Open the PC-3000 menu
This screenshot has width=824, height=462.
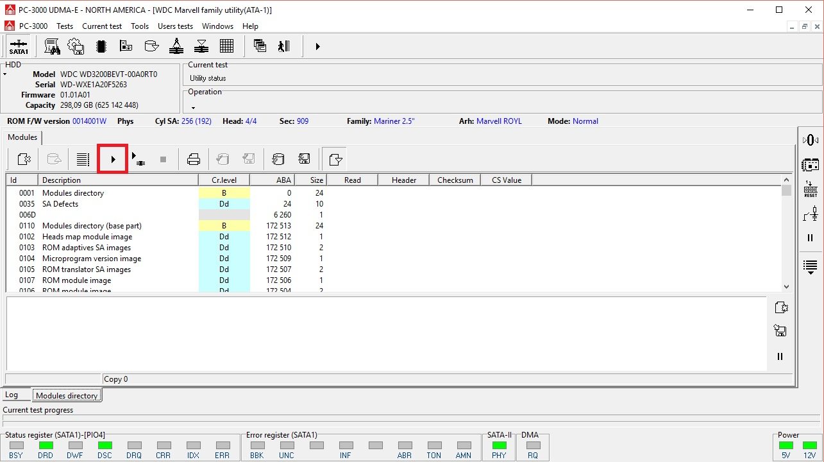point(33,26)
